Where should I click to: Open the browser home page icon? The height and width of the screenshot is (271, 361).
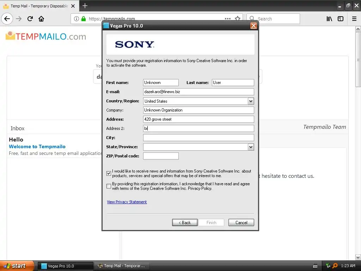pyautogui.click(x=41, y=19)
